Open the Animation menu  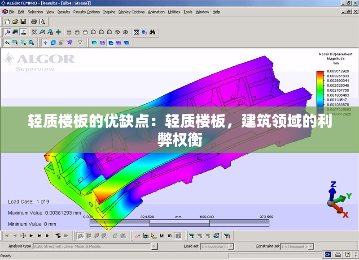[x=156, y=12]
